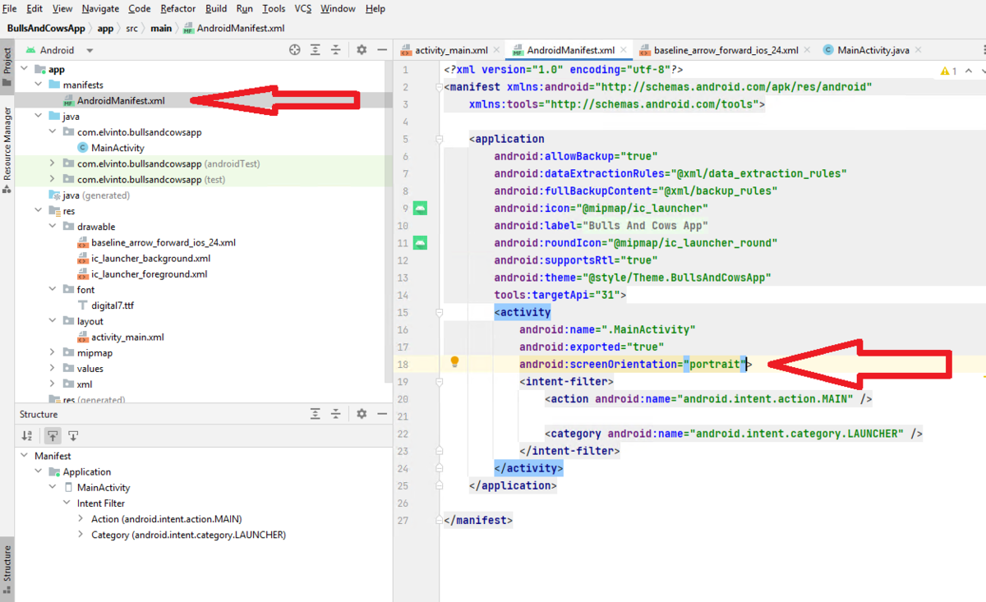
Task: Expand com.elvinto.bullsandcowsapp (androidTest) package
Action: pyautogui.click(x=53, y=163)
